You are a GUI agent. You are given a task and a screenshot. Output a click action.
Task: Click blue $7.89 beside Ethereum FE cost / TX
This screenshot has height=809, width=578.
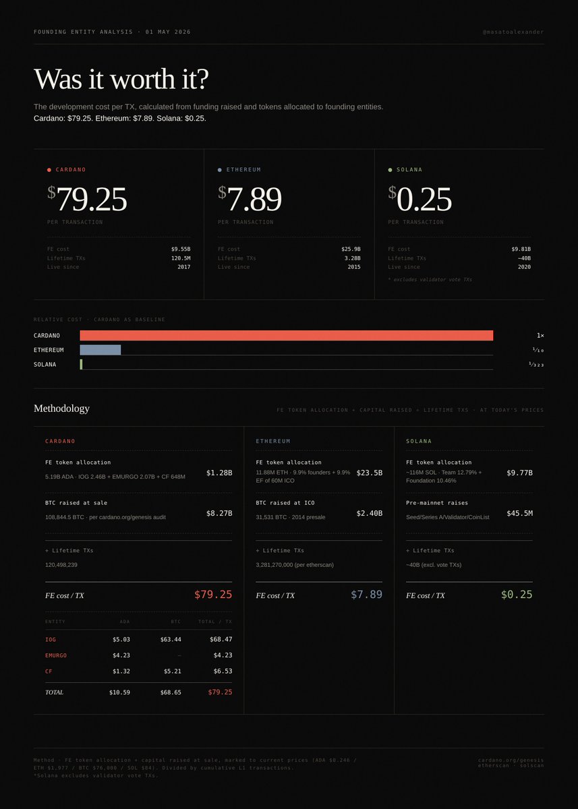[x=367, y=595]
